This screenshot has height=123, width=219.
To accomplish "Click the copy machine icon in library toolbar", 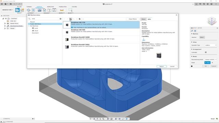I will click(71, 19).
